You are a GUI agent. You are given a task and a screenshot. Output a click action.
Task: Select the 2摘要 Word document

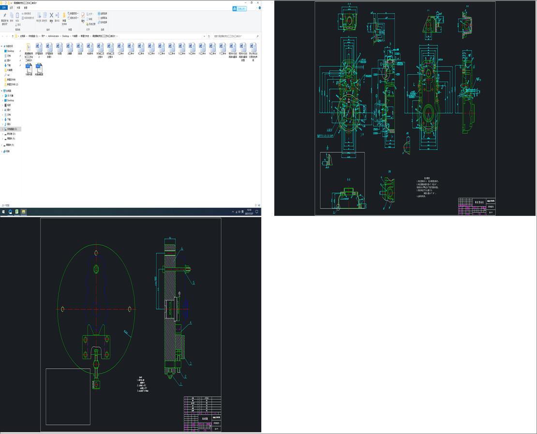[x=70, y=49]
